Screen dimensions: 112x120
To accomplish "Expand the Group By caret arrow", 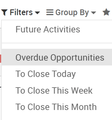I will tap(94, 13).
